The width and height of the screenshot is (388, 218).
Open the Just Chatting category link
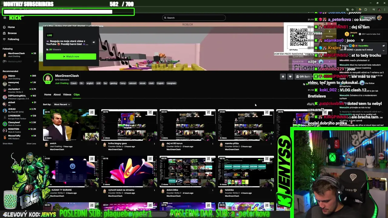click(x=62, y=83)
